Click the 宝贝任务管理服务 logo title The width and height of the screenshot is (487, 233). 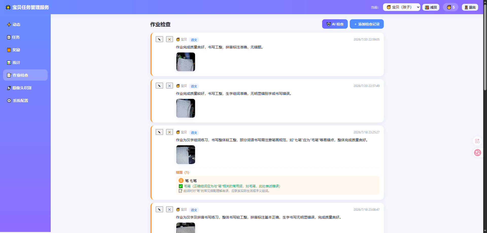point(27,7)
